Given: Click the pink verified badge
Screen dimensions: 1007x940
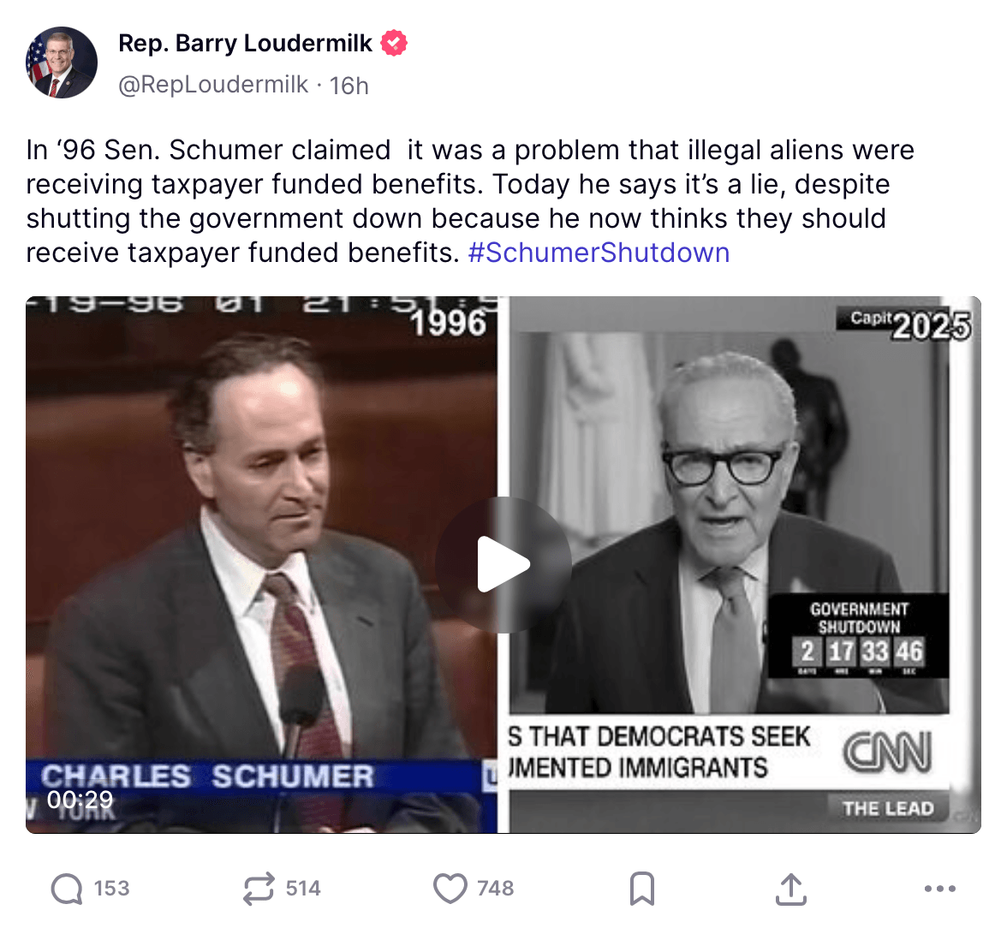Looking at the screenshot, I should [x=394, y=43].
